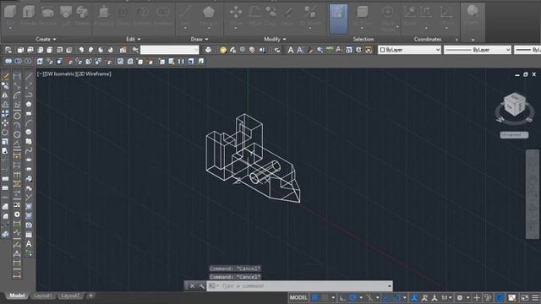
Task: Open the Unnamed UCS dropdown below ViewCube
Action: click(514, 135)
